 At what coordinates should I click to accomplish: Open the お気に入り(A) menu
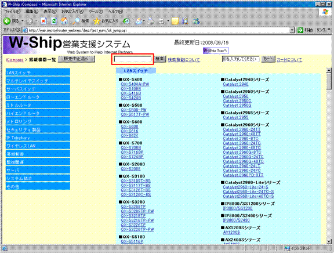pyautogui.click(x=72, y=12)
